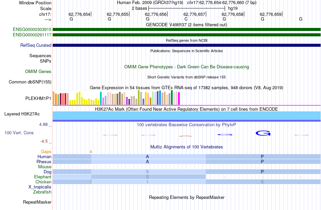Click the Common dbSNP(155) label
Image resolution: width=321 pixels, height=210 pixels.
(x=30, y=82)
